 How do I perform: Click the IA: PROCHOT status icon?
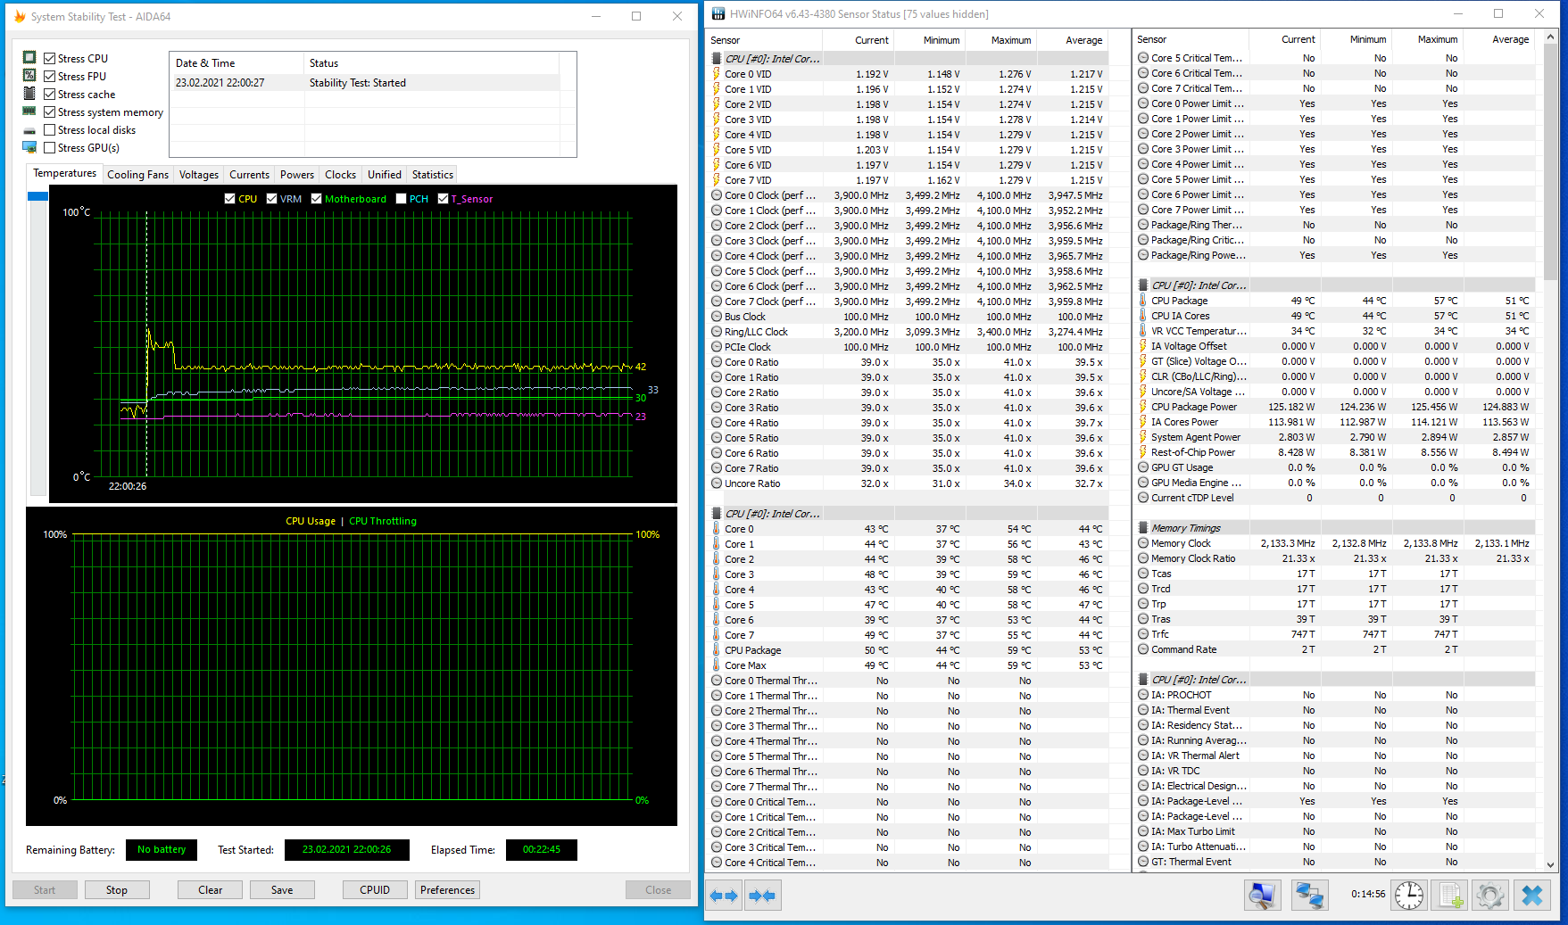click(1143, 695)
